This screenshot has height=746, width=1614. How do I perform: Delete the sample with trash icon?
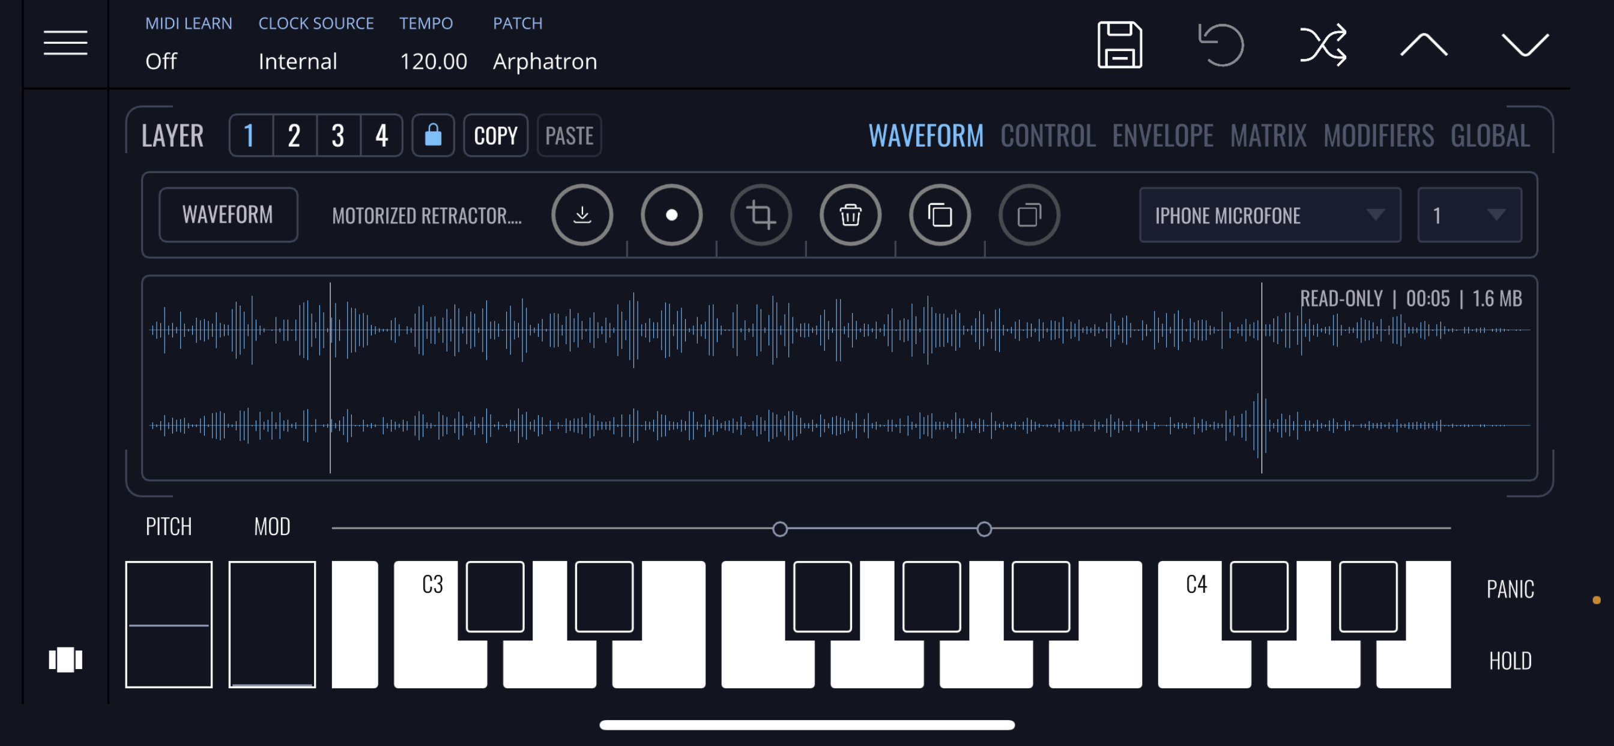coord(850,215)
